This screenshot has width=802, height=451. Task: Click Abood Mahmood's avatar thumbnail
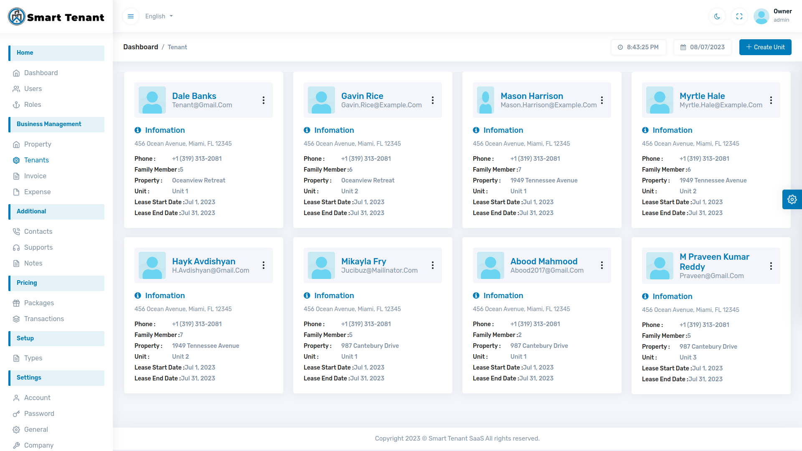[490, 265]
